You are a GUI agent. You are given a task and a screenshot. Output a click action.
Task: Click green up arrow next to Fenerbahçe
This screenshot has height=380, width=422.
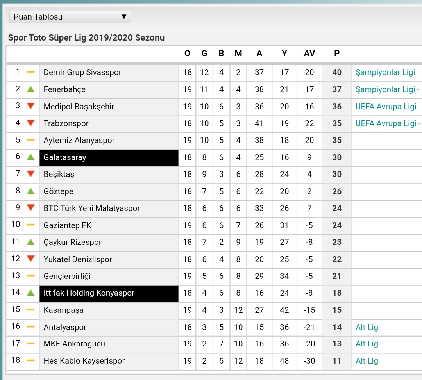31,89
